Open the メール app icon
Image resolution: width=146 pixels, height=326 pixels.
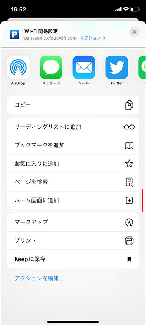tap(84, 67)
